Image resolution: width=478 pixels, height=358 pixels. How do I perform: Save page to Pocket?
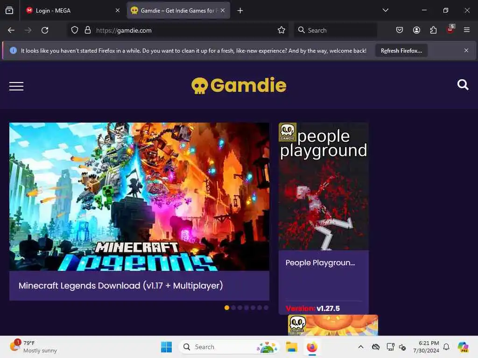(x=400, y=30)
